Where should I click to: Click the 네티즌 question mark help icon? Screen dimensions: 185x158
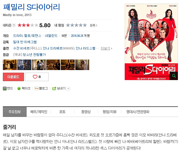point(14,25)
